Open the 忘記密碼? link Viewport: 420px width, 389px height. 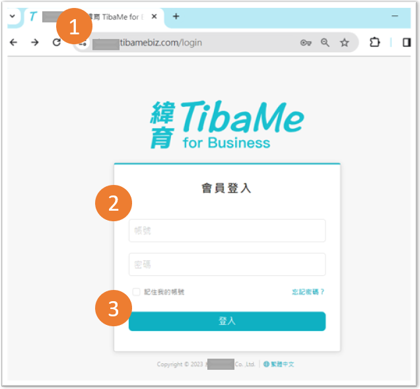tap(308, 292)
